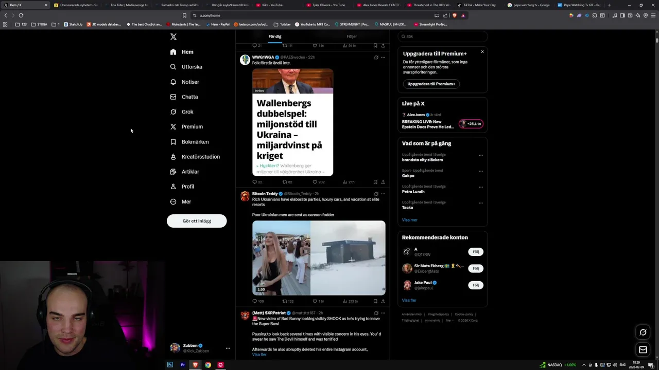Click the x.com/home address bar

coord(314,15)
